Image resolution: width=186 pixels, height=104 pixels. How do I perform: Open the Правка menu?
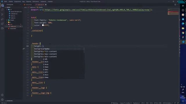click(11, 1)
